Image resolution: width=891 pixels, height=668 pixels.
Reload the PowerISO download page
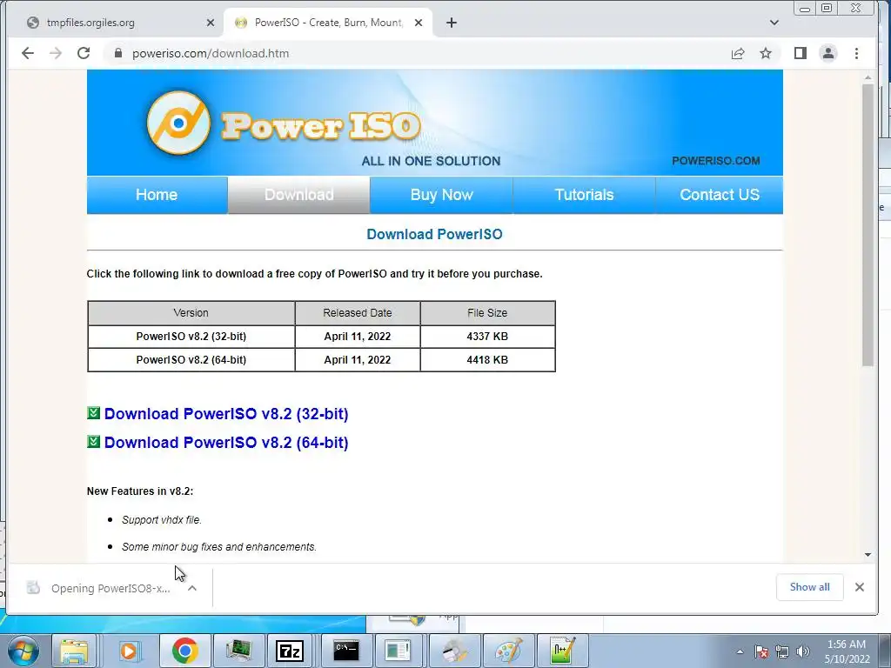(x=84, y=53)
